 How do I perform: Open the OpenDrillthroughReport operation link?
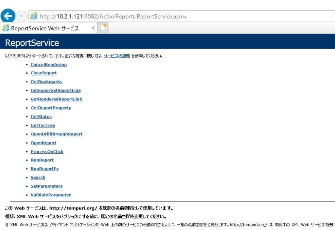pyautogui.click(x=56, y=134)
